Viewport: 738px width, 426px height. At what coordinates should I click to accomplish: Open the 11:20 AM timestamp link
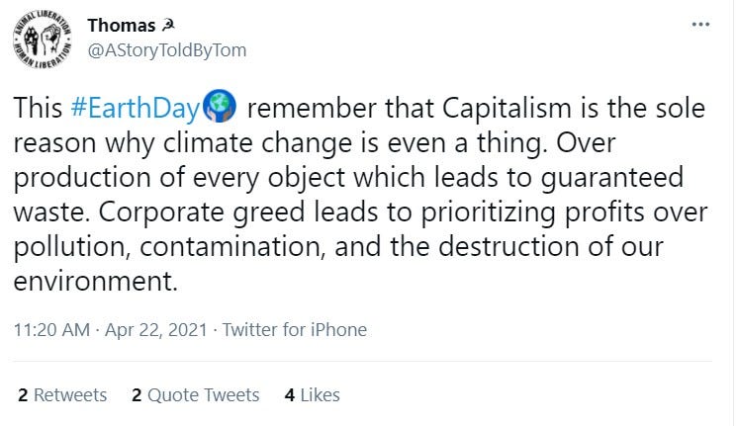[51, 329]
